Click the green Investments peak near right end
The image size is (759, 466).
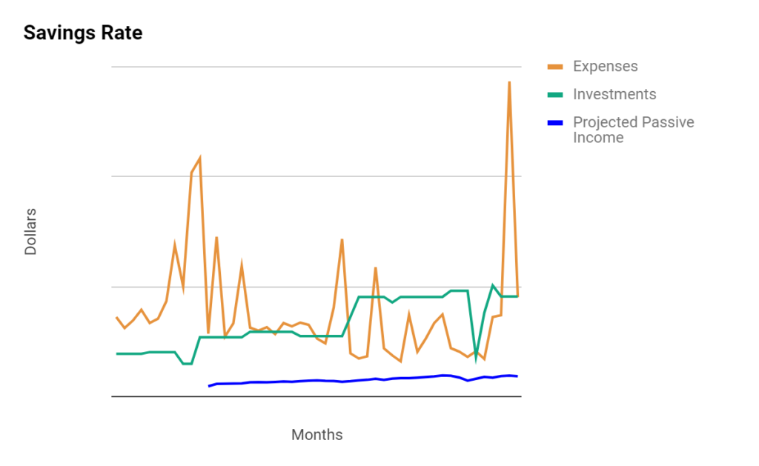tap(492, 285)
